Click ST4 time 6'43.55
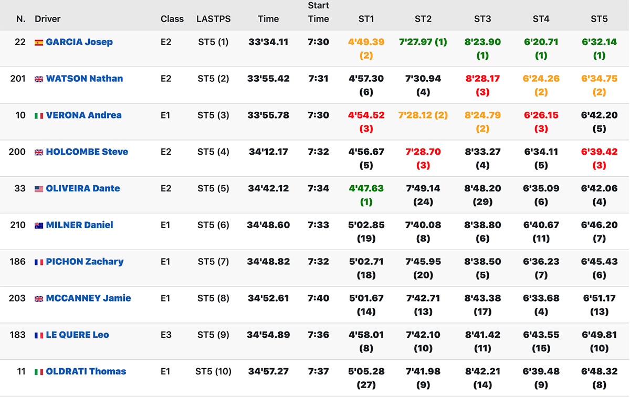The width and height of the screenshot is (630, 397). click(x=541, y=335)
